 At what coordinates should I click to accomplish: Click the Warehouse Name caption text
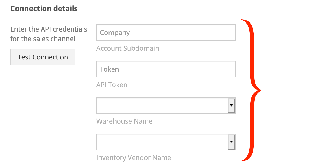click(x=124, y=121)
